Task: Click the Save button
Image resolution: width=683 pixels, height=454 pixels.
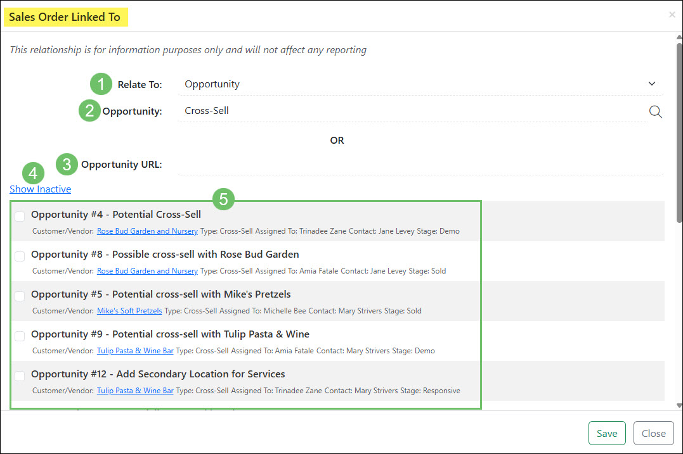Action: click(x=607, y=433)
